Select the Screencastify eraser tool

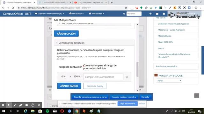click(21, 105)
